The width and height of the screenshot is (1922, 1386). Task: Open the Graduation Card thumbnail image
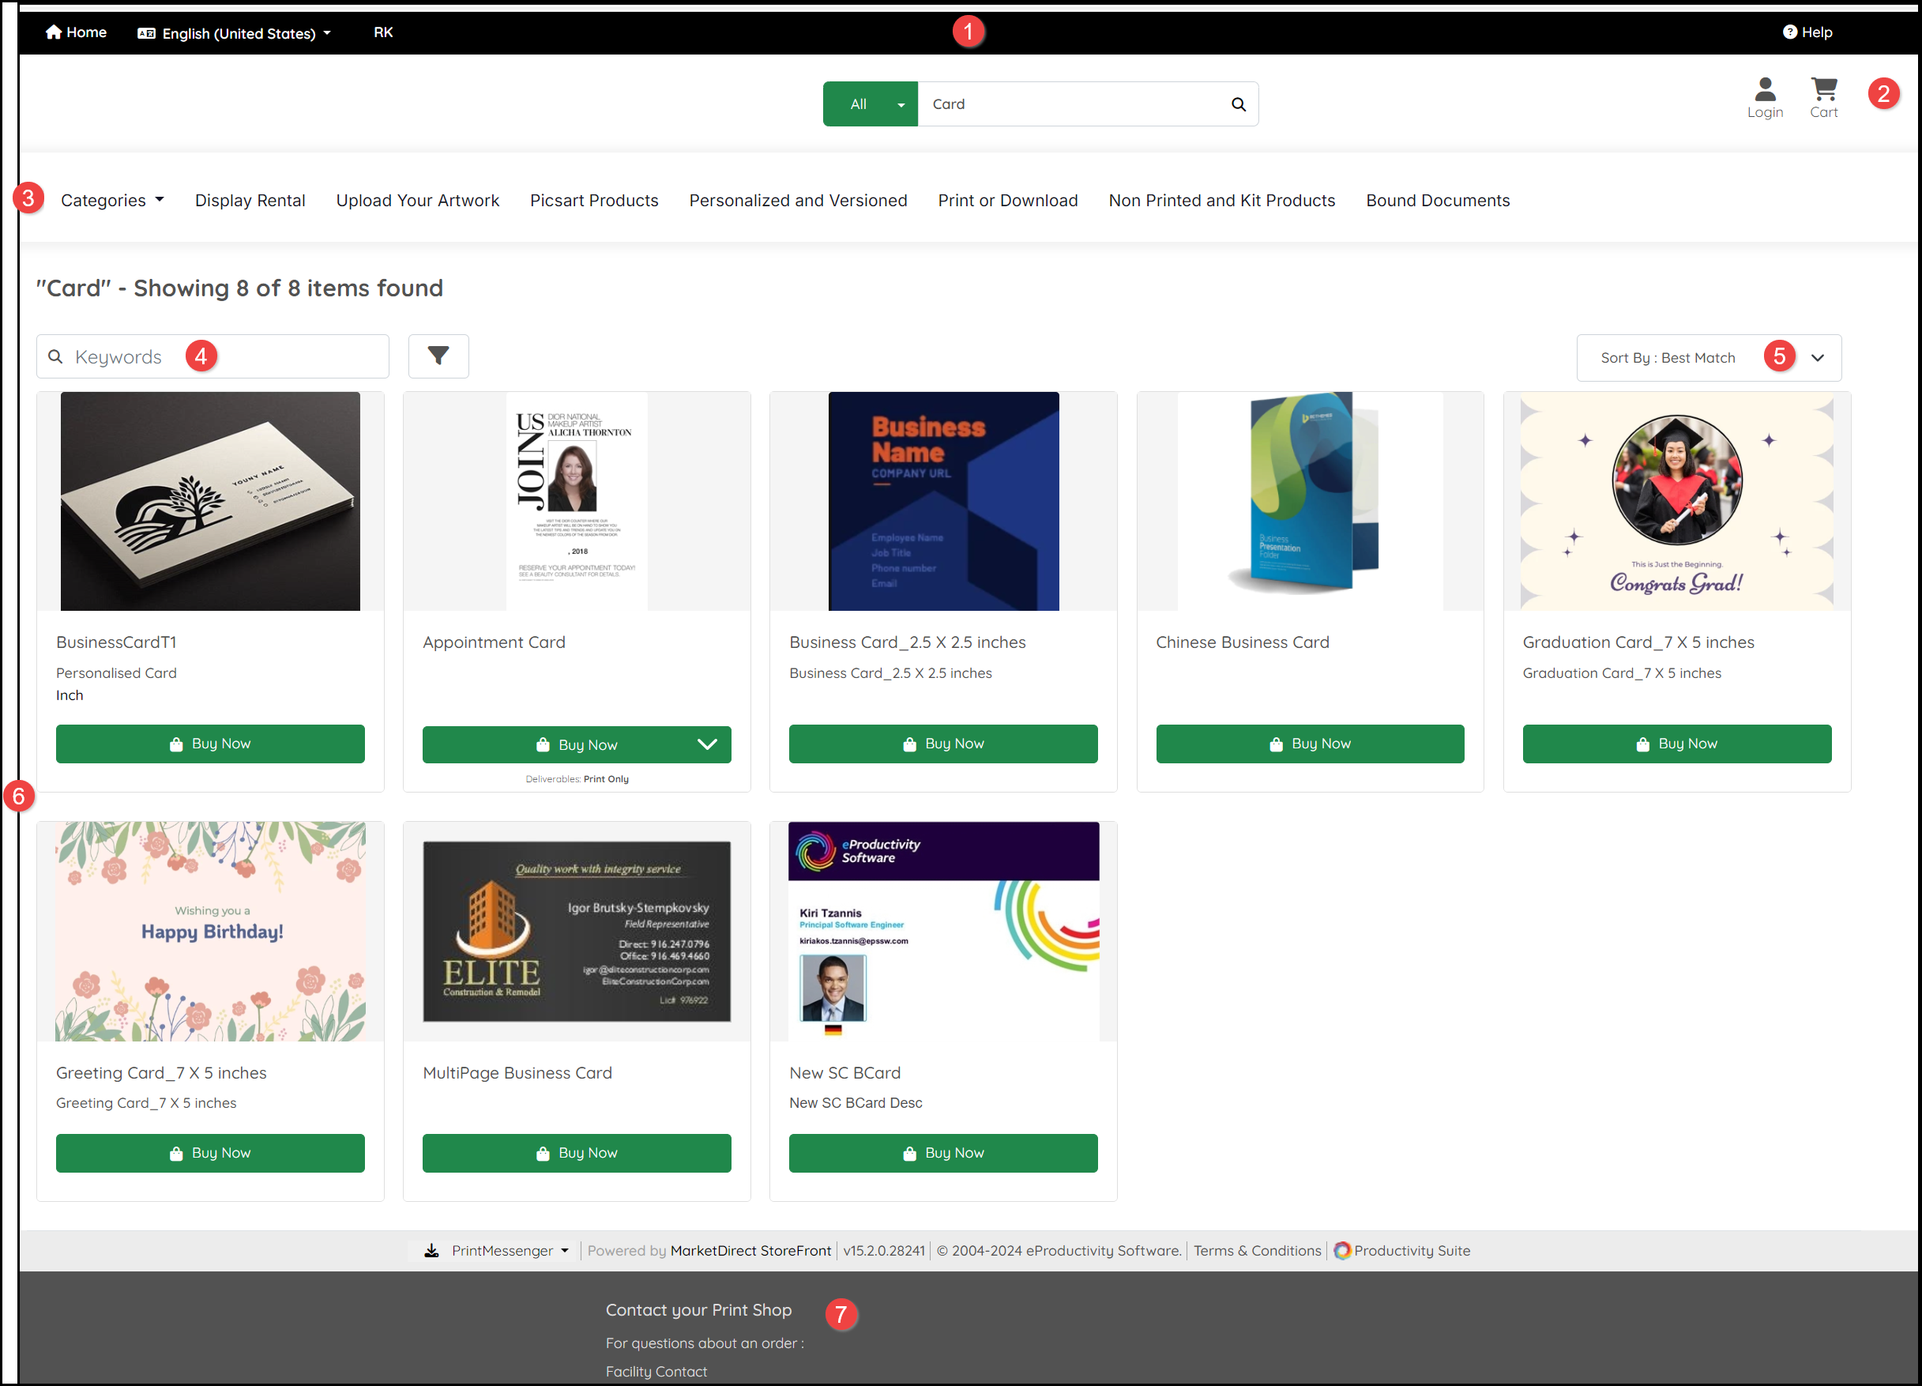point(1676,501)
